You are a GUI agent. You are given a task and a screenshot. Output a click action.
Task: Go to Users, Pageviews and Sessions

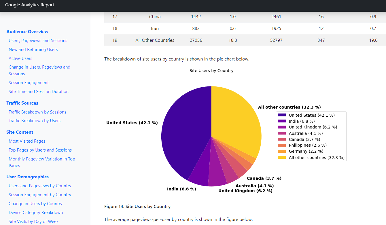point(38,41)
